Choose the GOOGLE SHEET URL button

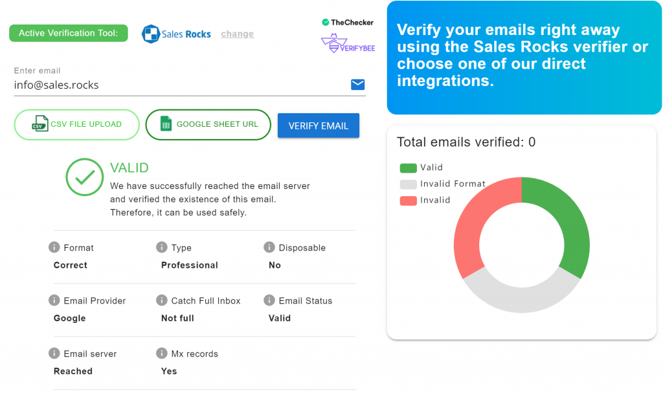208,124
